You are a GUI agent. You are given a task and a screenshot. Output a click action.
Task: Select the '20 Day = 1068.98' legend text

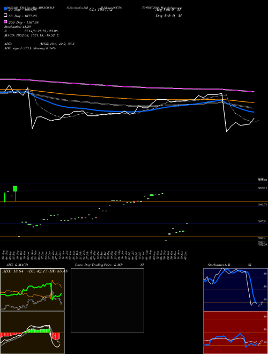click(x=23, y=10)
